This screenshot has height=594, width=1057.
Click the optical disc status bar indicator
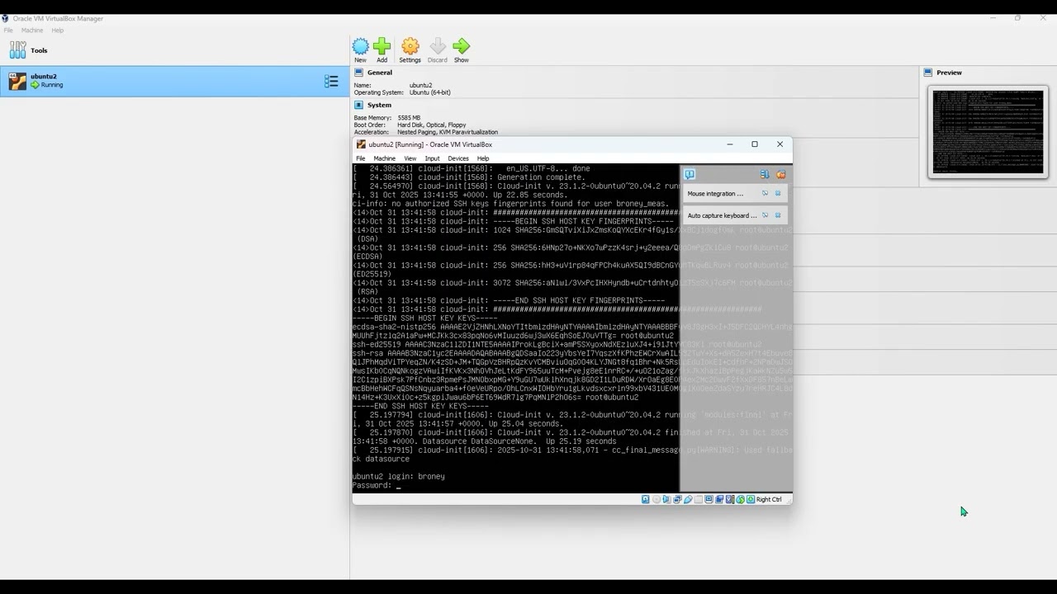click(656, 499)
